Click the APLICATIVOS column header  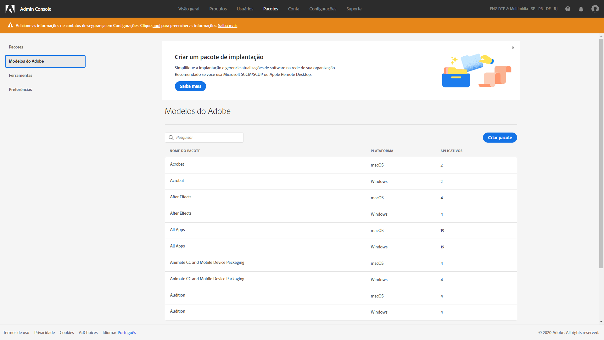point(451,151)
